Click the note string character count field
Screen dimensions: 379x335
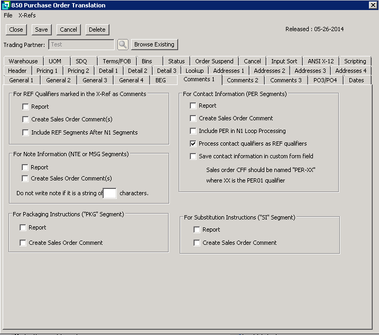coord(110,194)
